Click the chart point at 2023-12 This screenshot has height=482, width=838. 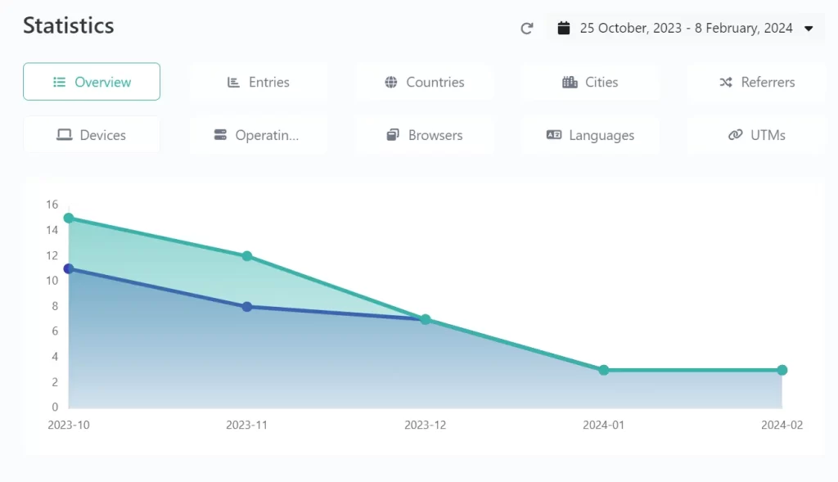coord(426,319)
